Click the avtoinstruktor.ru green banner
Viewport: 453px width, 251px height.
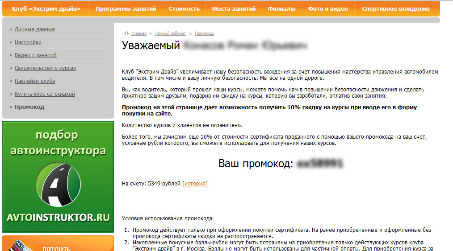[58, 177]
